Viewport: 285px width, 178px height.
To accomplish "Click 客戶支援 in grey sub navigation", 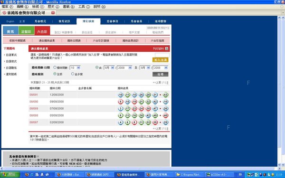I will (x=134, y=32).
